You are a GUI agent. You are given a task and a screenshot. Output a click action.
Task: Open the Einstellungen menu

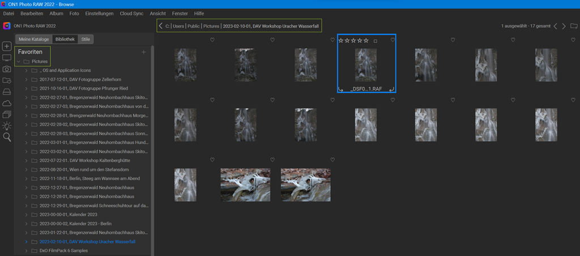(99, 13)
